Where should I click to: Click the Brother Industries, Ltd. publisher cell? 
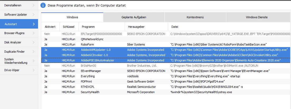[142, 66]
